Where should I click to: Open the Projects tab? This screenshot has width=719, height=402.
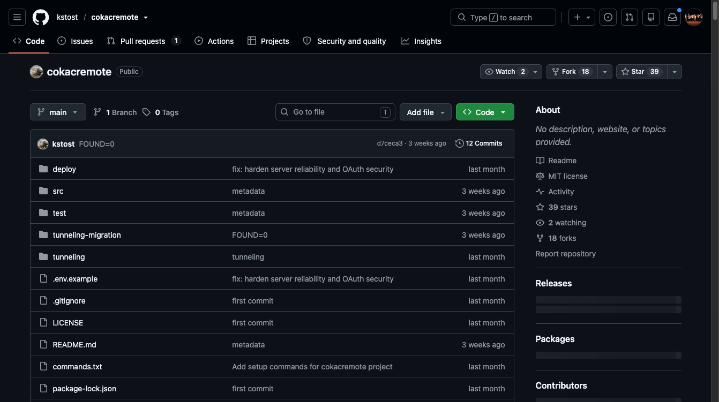coord(268,41)
